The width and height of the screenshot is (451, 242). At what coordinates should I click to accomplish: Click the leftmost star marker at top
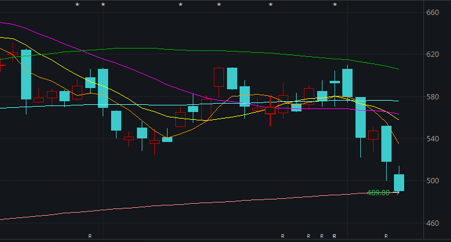point(77,5)
